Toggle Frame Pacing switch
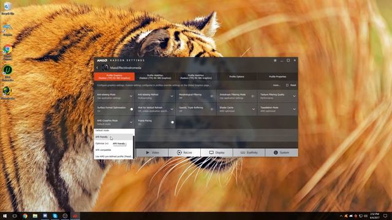This screenshot has height=220, width=392. pos(172,122)
